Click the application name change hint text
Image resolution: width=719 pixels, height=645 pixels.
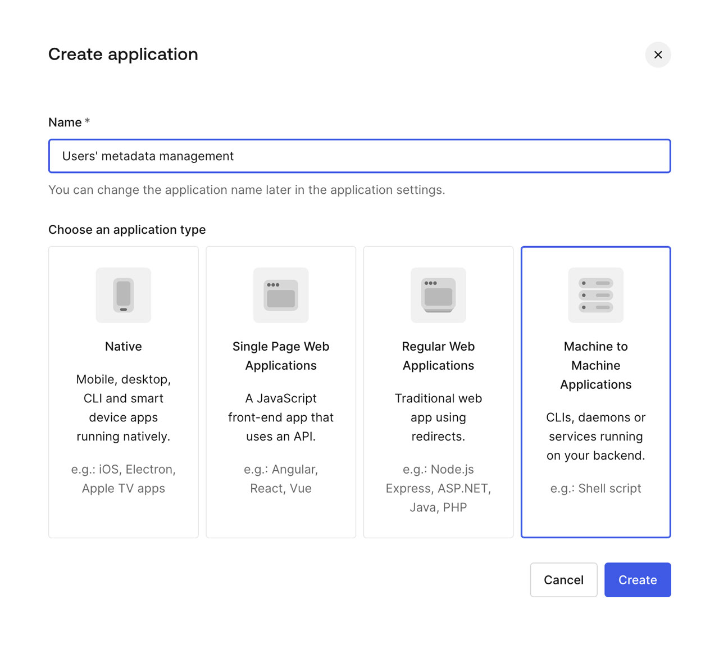[x=247, y=190]
